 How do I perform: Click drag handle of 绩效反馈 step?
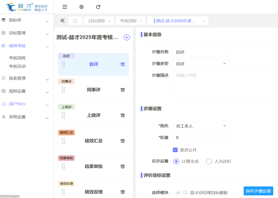[63, 192]
